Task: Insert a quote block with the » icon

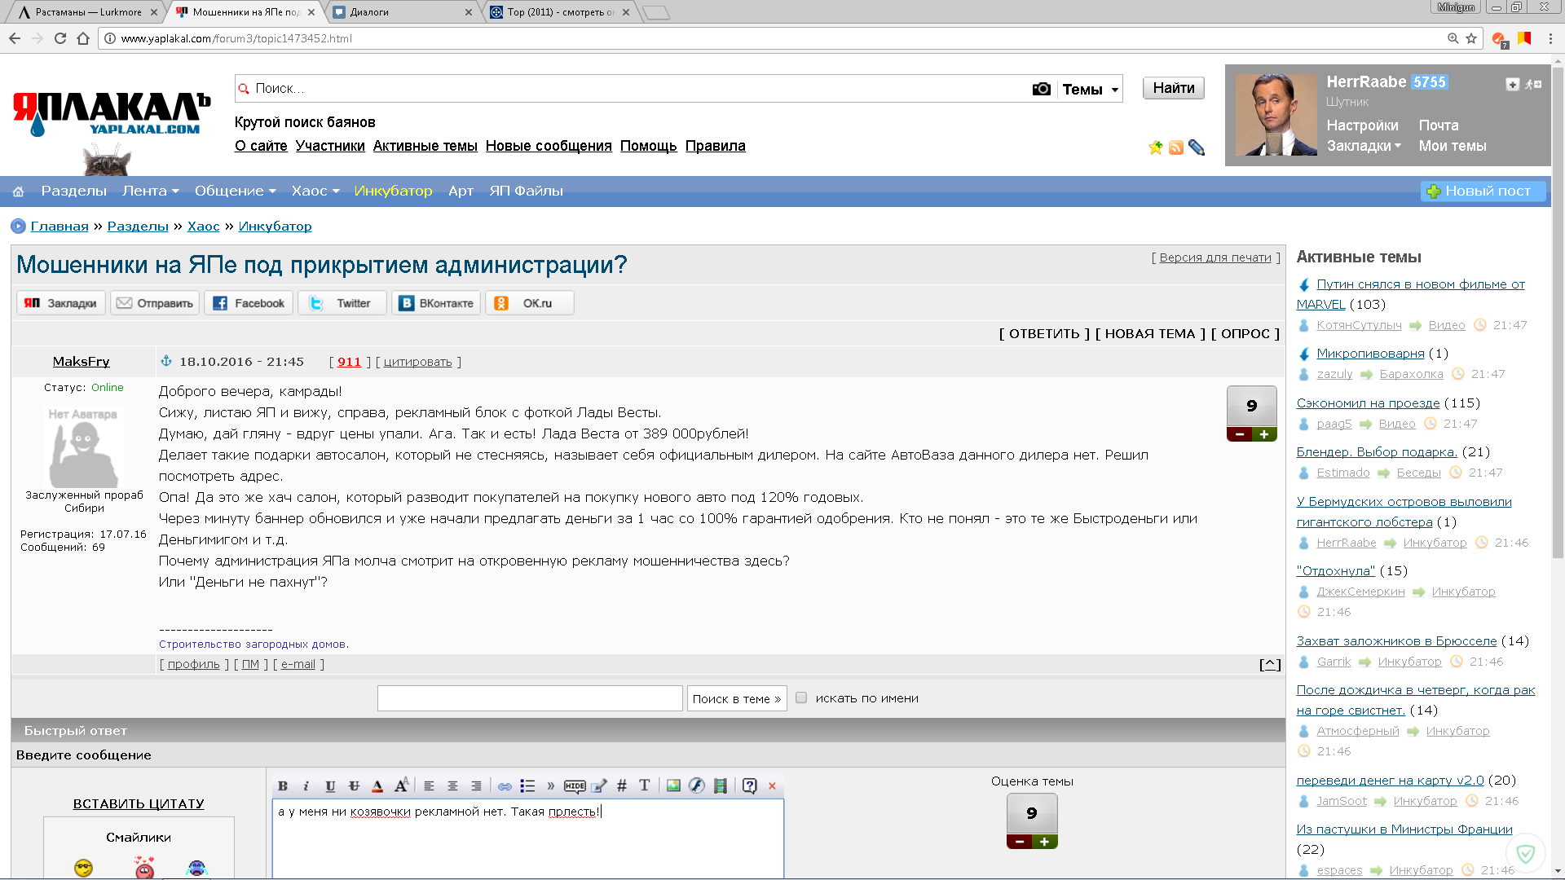Action: point(551,786)
